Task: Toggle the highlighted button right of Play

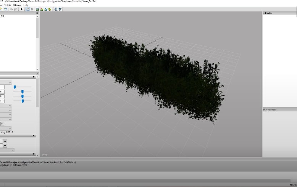Action: [x=27, y=9]
